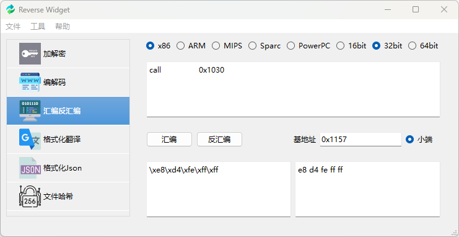459x237 pixels.
Task: Open the 文件 menu
Action: pyautogui.click(x=13, y=27)
